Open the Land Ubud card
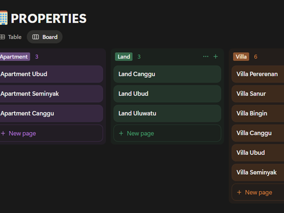 167,94
